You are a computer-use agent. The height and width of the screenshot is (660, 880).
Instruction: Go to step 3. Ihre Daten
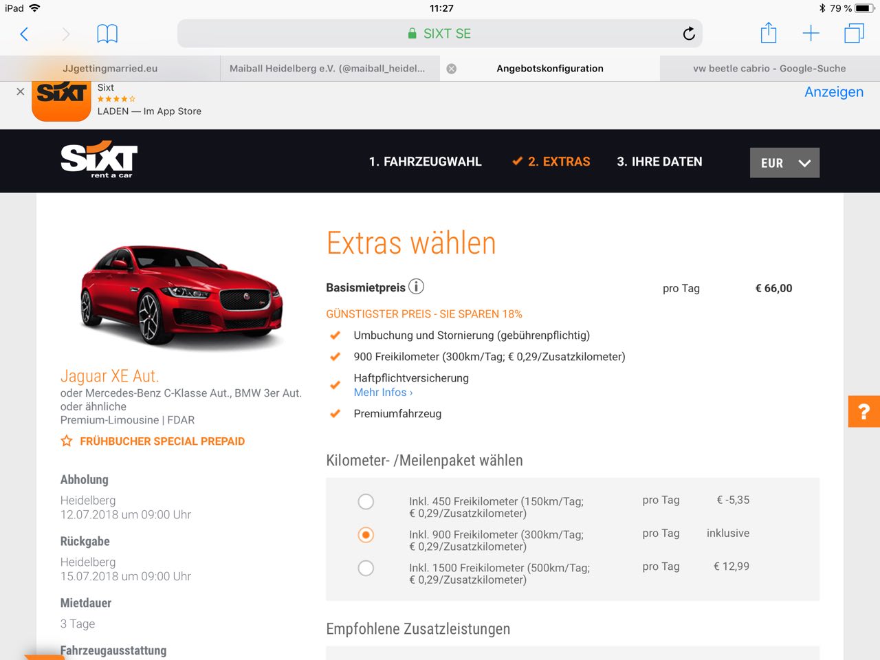[659, 162]
